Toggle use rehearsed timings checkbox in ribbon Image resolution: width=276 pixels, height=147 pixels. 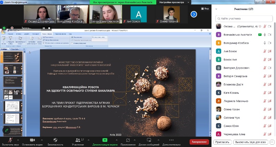coord(44,43)
